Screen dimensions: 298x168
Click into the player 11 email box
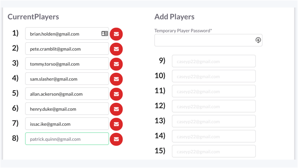tap(214, 91)
